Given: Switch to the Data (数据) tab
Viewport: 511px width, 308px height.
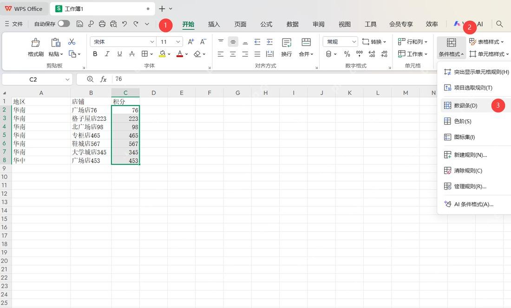Looking at the screenshot, I should tap(292, 24).
